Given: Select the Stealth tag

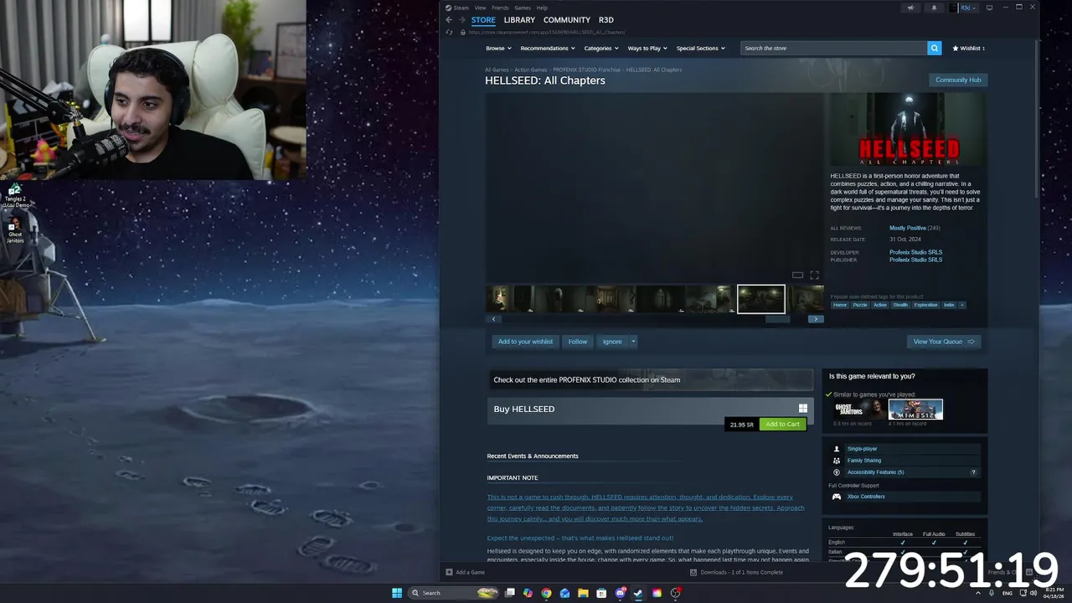Looking at the screenshot, I should pos(900,305).
